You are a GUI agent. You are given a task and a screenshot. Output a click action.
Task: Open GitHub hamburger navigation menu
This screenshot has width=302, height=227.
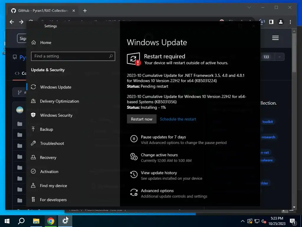coord(275,38)
